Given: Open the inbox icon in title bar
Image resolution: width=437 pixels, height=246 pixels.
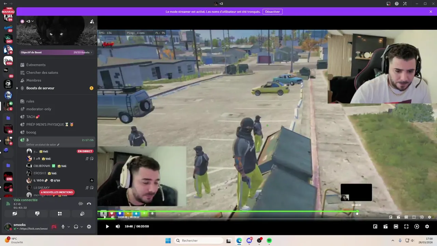Looking at the screenshot, I should (389, 3).
